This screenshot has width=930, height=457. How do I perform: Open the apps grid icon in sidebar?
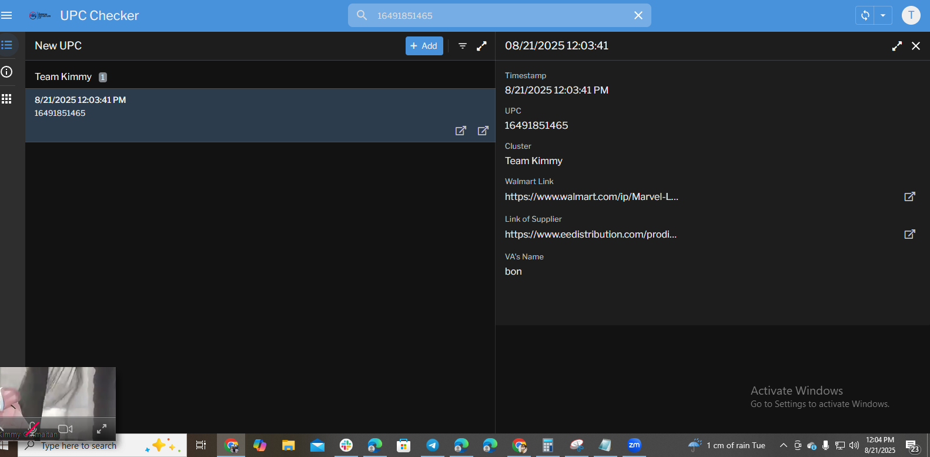coord(7,99)
